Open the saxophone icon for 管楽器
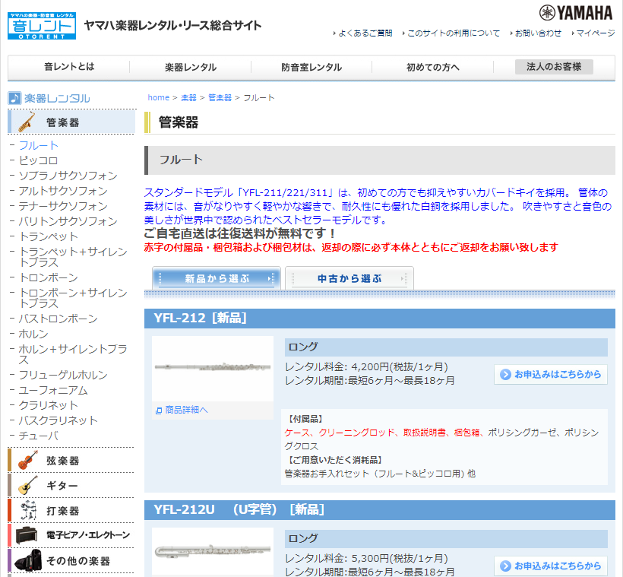 coord(27,122)
